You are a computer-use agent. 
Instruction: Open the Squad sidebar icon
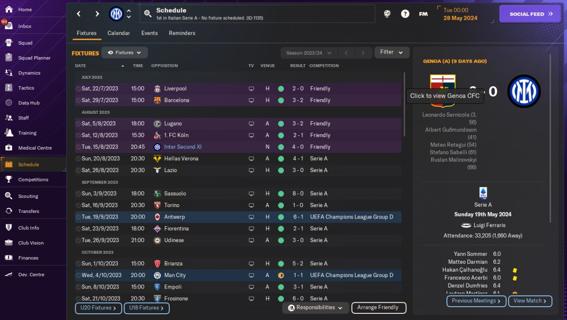tap(8, 43)
